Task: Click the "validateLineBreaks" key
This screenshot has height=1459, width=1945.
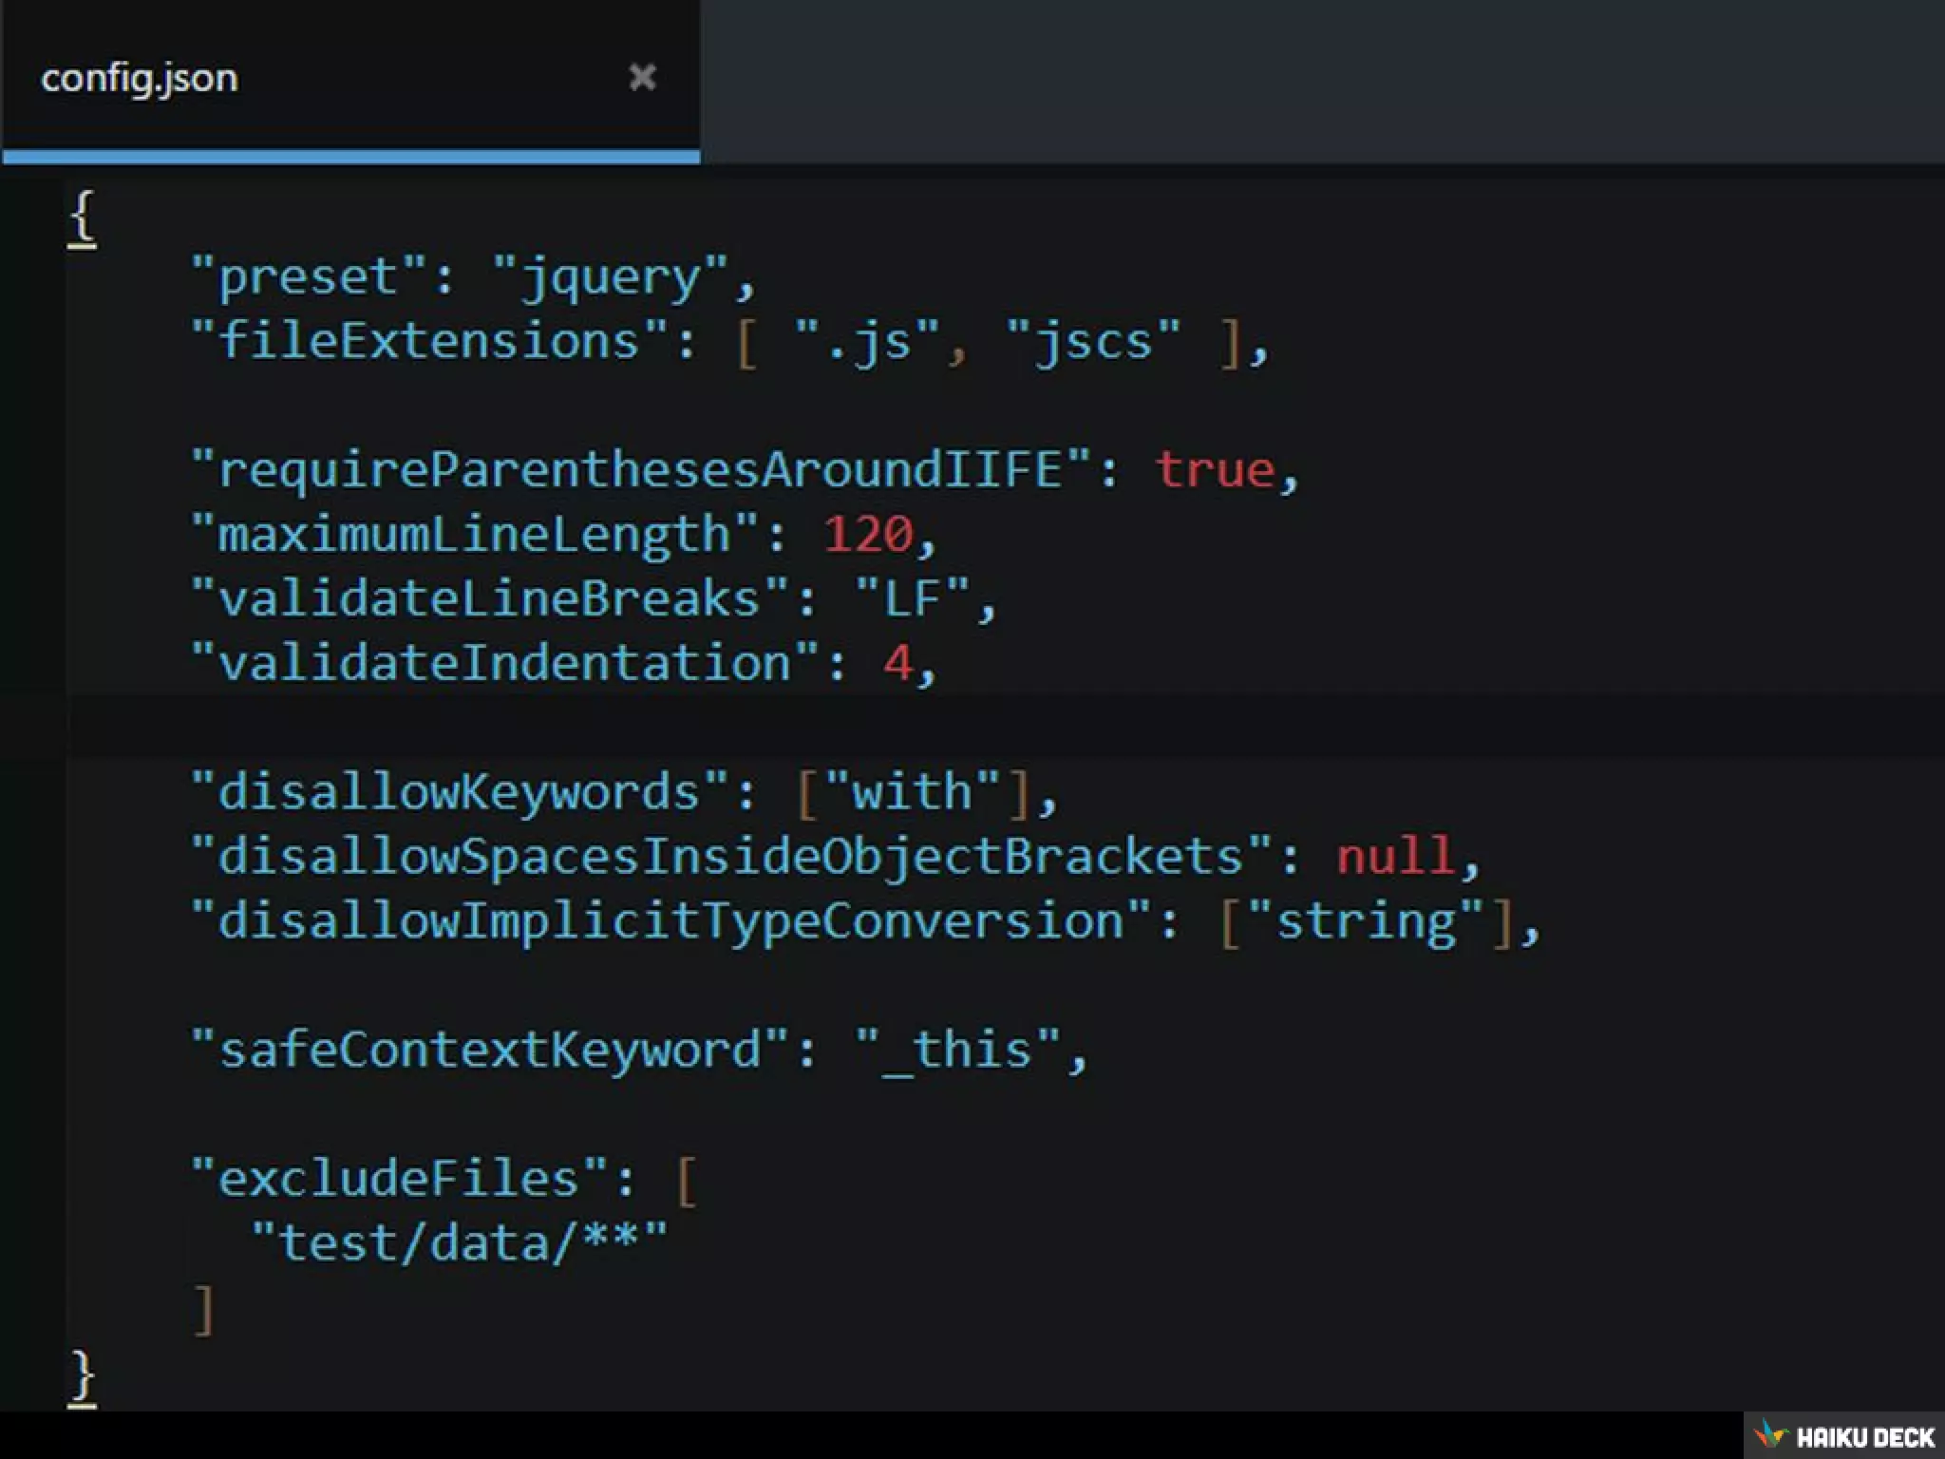Action: click(x=490, y=598)
